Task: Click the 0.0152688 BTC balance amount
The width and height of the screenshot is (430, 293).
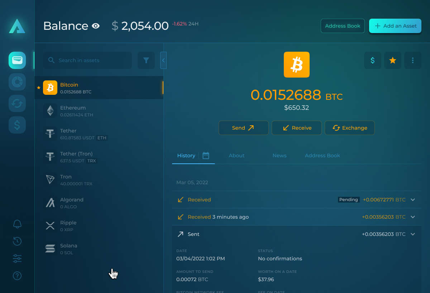Action: [297, 95]
